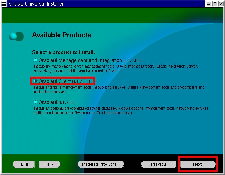Close the Oracle Universal Installer window
Image resolution: width=225 pixels, height=175 pixels.
pos(221,4)
